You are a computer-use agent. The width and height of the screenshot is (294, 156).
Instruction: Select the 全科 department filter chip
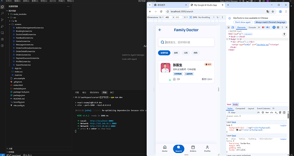[176, 53]
